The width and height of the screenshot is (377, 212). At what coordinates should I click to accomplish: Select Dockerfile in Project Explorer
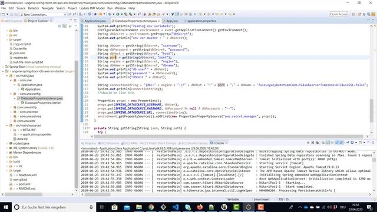(x=20, y=48)
